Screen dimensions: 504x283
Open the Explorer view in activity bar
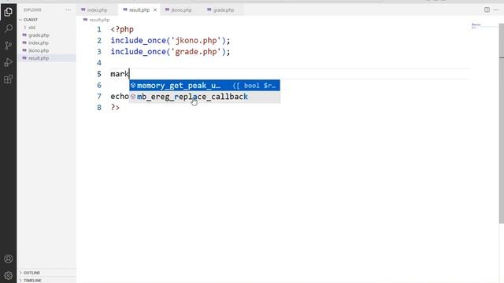[x=9, y=13]
